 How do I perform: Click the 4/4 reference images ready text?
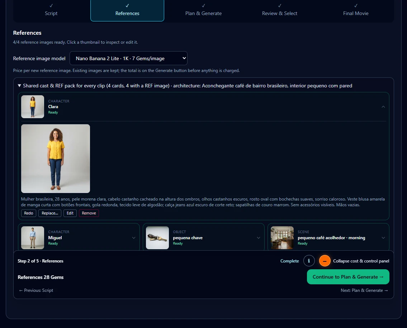[75, 42]
